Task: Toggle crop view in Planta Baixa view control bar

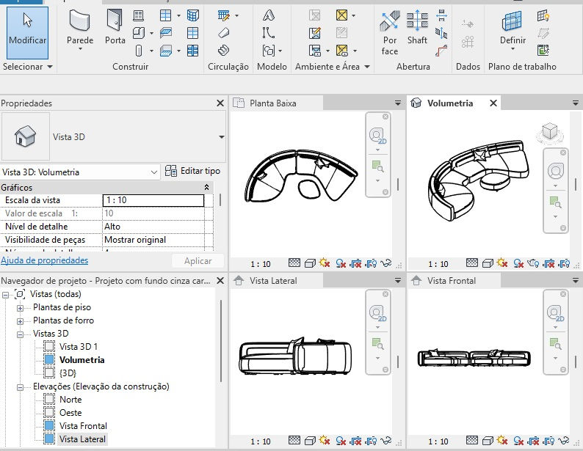Action: [356, 263]
